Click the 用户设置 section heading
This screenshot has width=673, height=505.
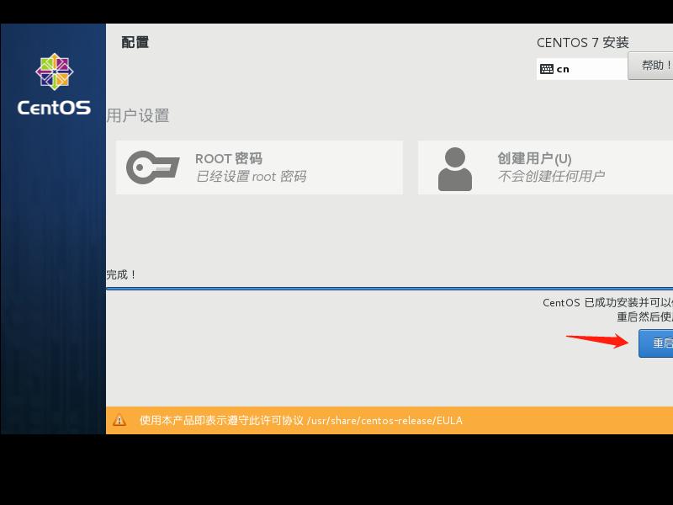(x=140, y=116)
